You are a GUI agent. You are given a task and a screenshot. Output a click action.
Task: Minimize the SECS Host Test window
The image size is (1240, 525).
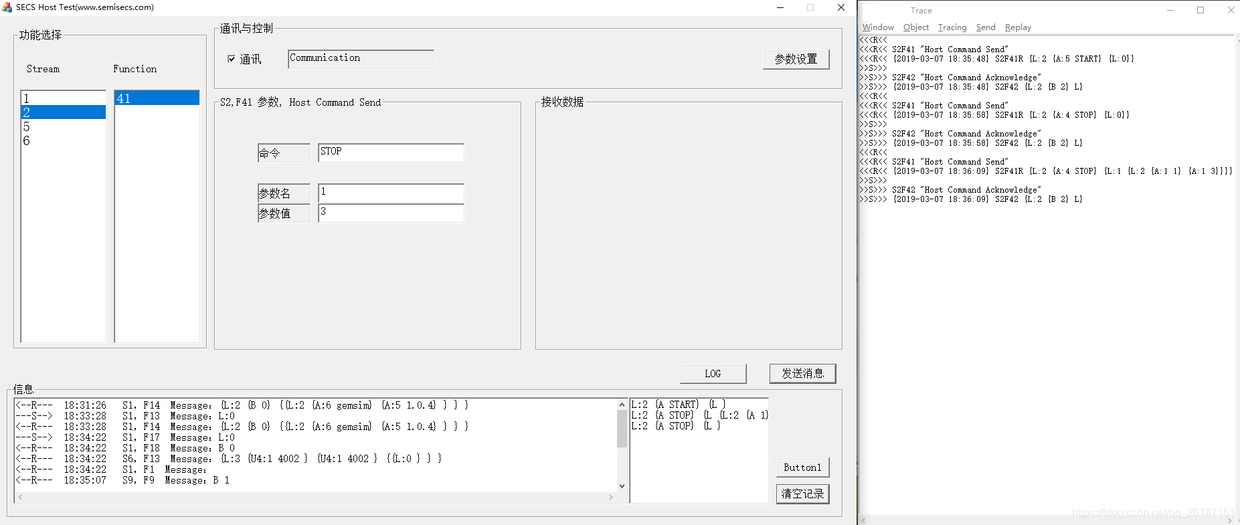pyautogui.click(x=780, y=7)
